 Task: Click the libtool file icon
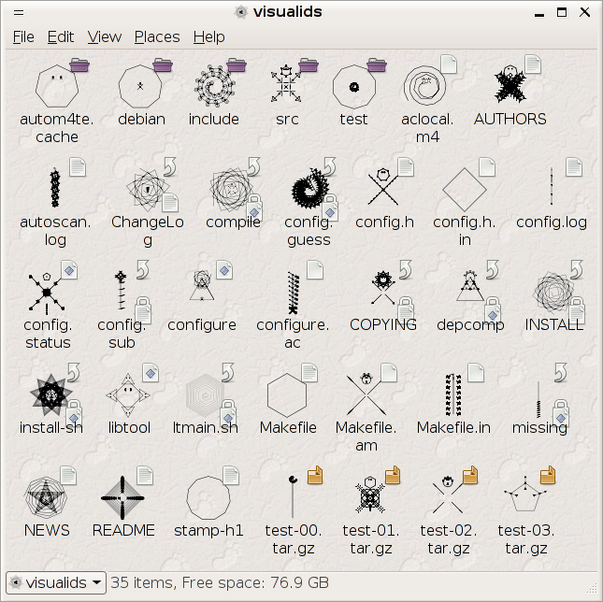128,394
